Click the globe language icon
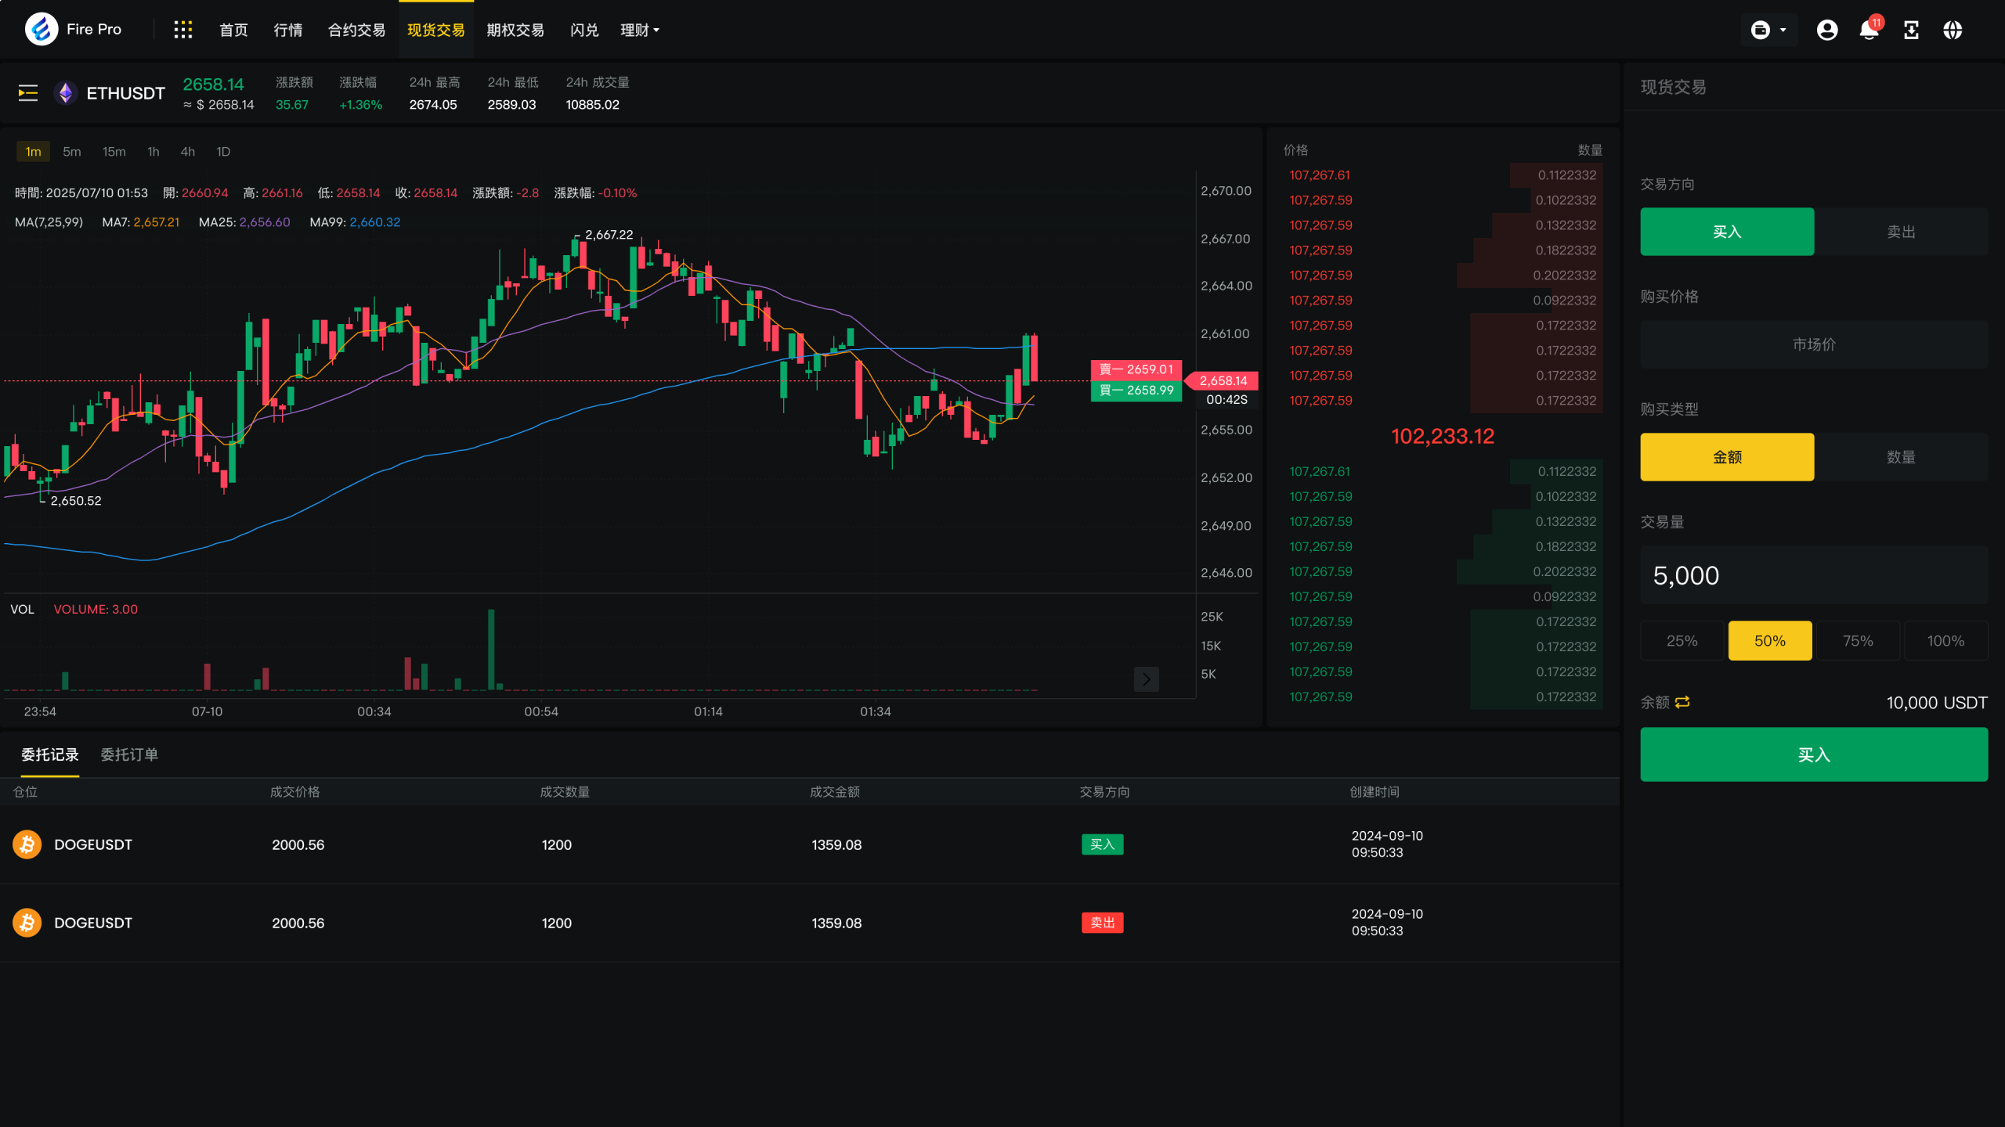 pos(1953,30)
